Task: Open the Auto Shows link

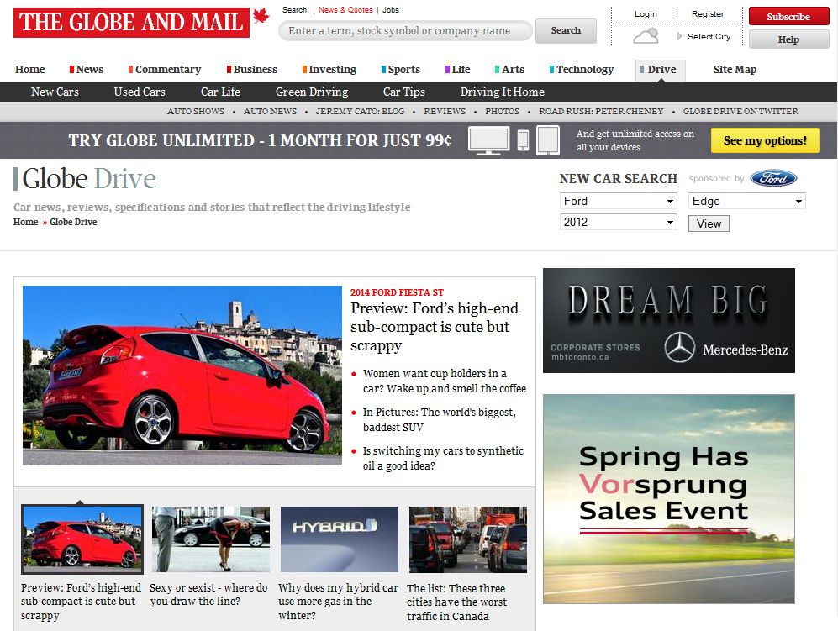Action: (196, 111)
